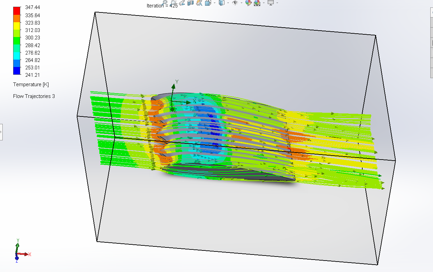Click the Hide/Show Items eye icon
Viewport: 433px width, 272px height.
tap(235, 3)
